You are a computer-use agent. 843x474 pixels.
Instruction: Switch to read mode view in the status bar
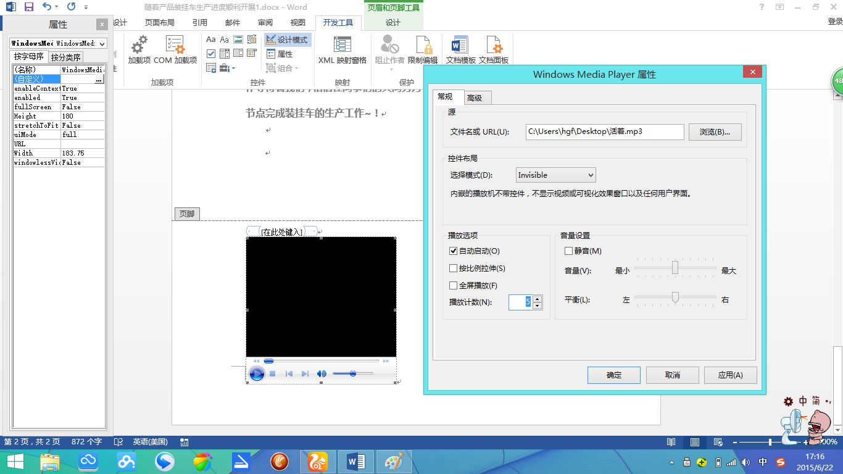click(x=671, y=442)
